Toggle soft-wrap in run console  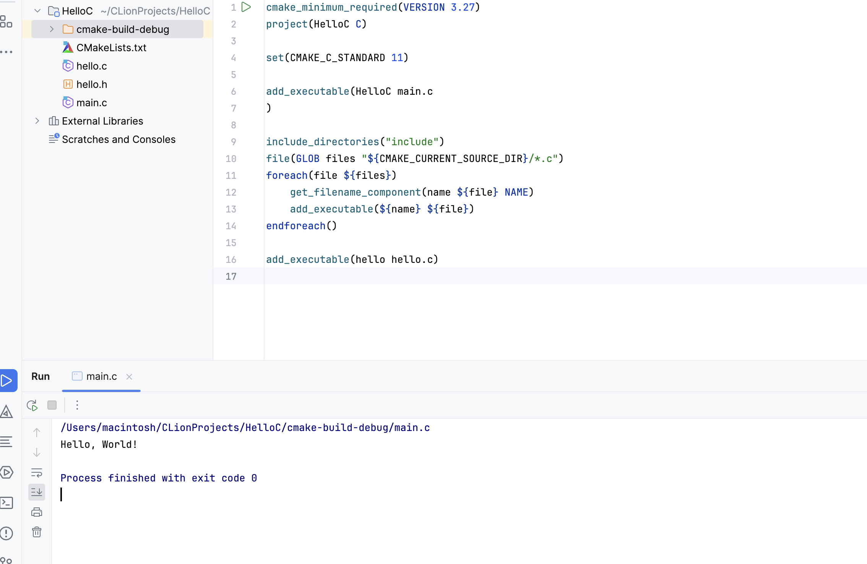[x=37, y=472]
